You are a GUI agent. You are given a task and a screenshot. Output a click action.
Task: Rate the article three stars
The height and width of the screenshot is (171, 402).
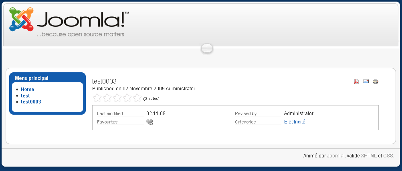tap(117, 98)
